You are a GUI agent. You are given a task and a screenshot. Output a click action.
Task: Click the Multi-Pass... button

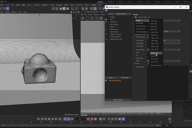[x=125, y=78]
